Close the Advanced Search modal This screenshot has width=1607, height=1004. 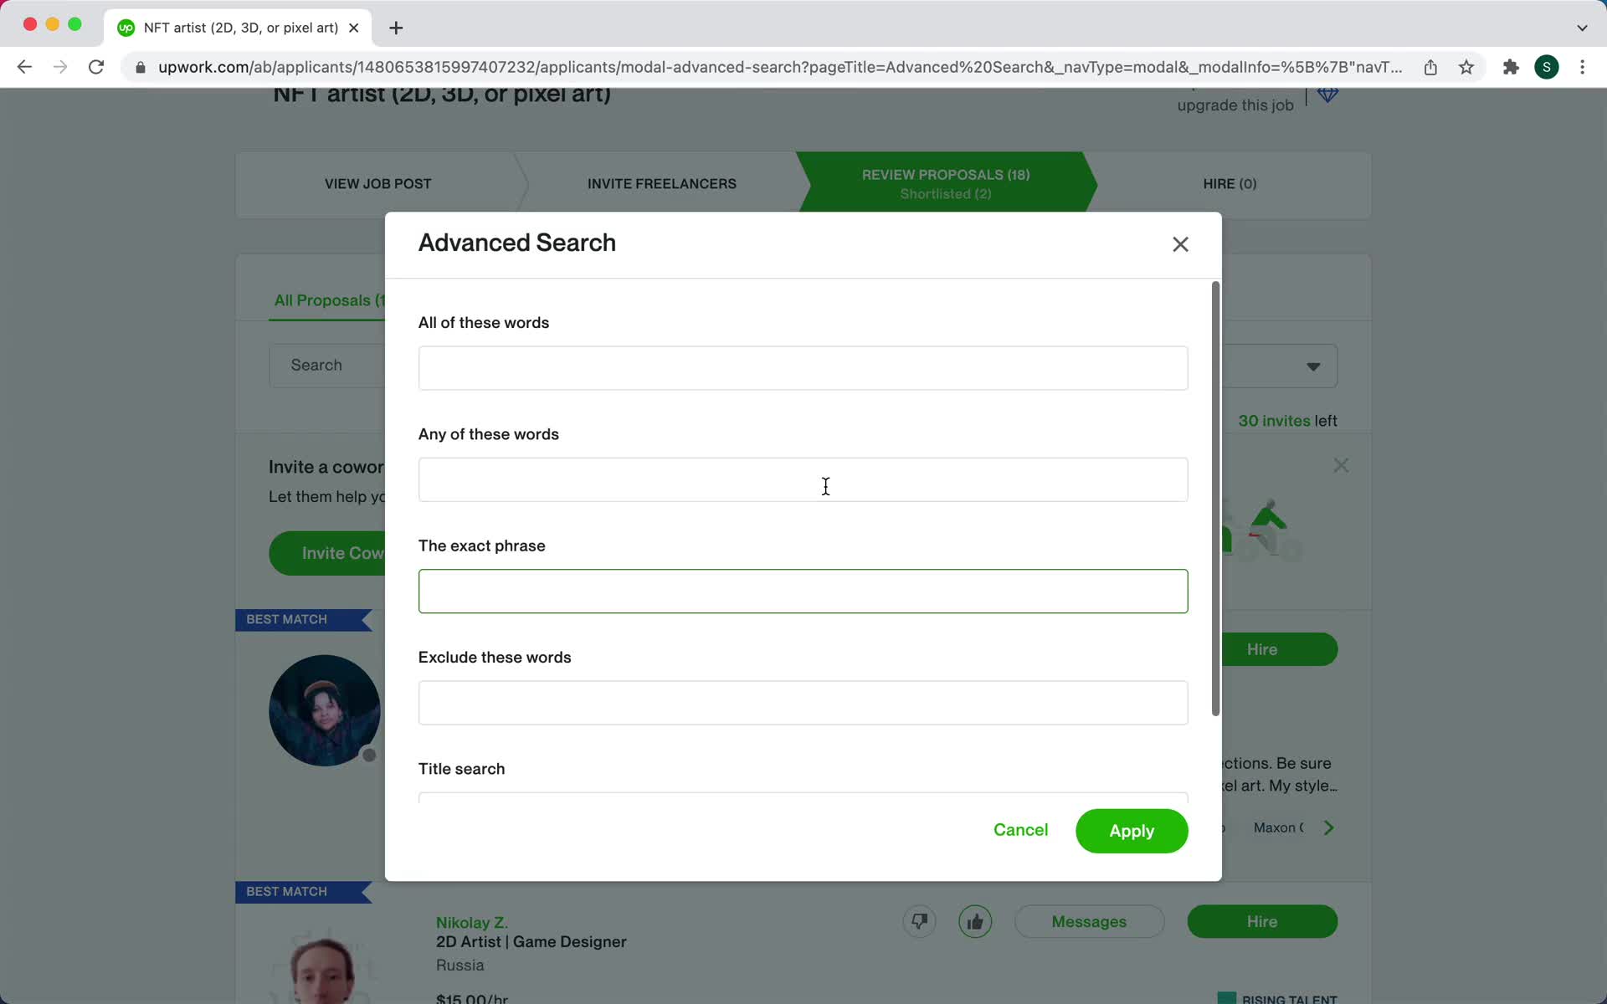point(1179,245)
